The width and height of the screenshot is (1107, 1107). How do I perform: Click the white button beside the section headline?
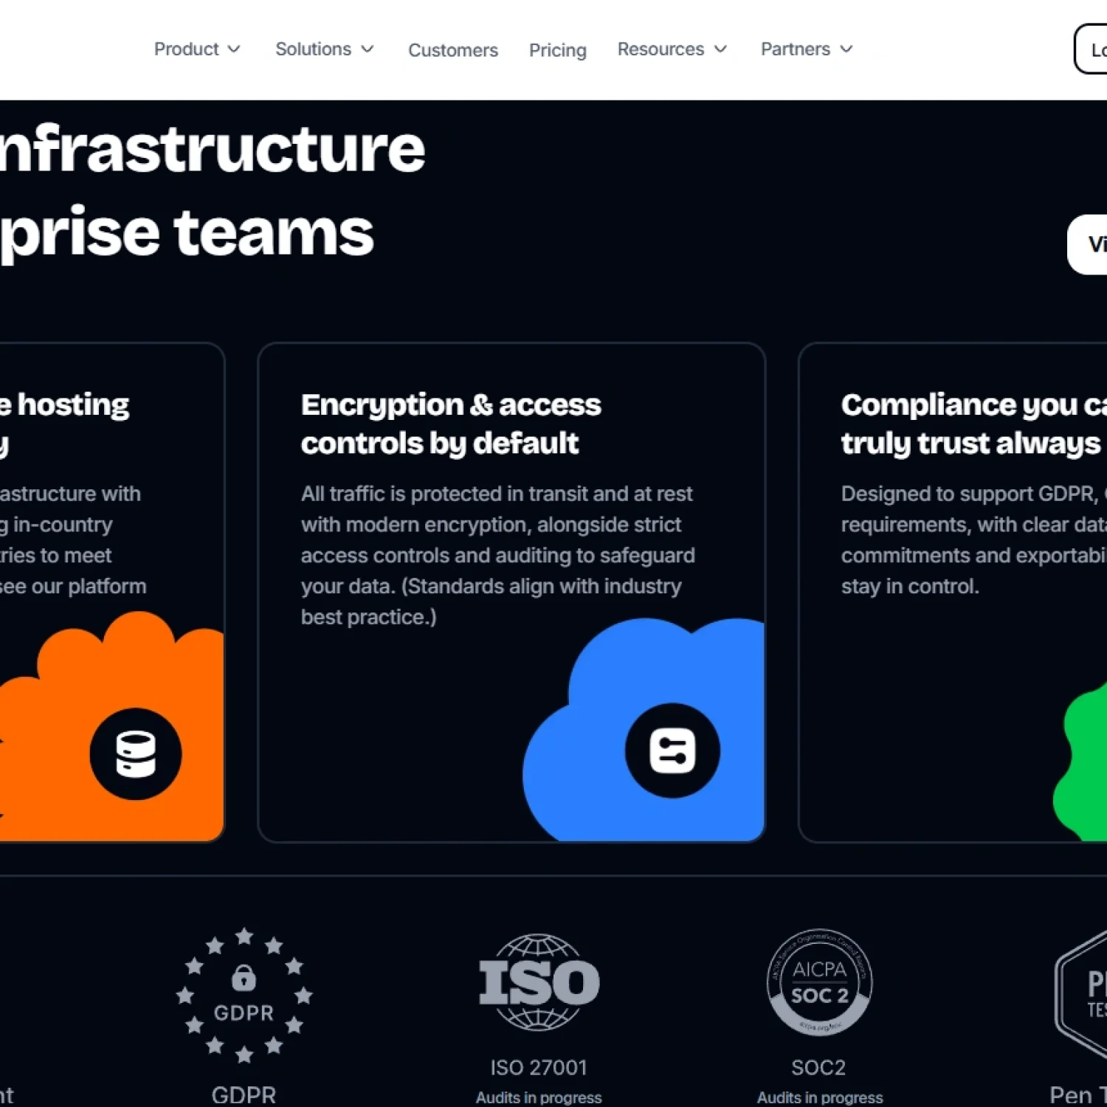click(x=1087, y=244)
